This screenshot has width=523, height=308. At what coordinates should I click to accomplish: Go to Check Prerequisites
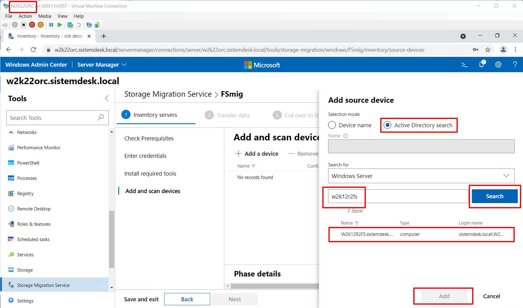(149, 138)
